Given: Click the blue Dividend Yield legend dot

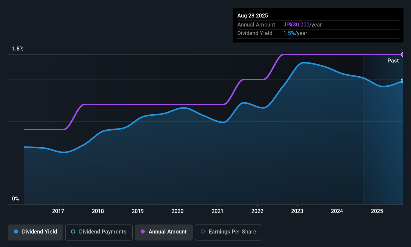Looking at the screenshot, I should coord(16,232).
